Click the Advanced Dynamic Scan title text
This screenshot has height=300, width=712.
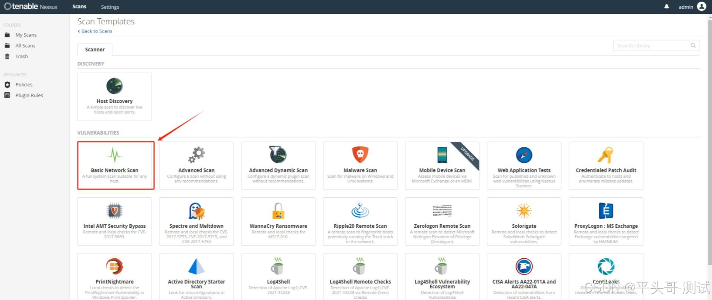click(x=278, y=170)
